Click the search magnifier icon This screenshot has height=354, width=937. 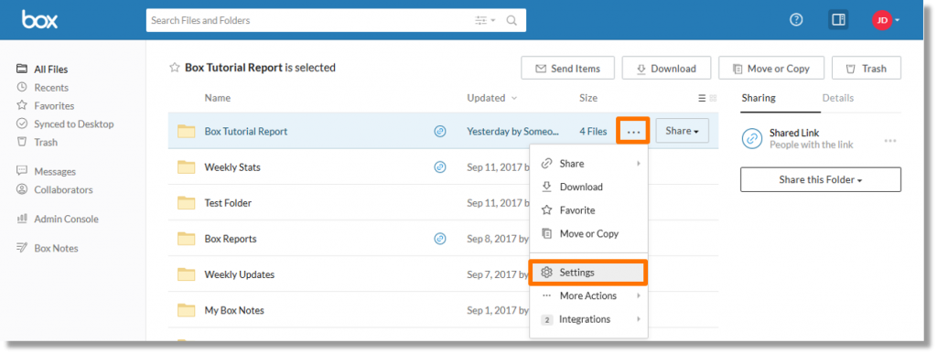click(512, 20)
